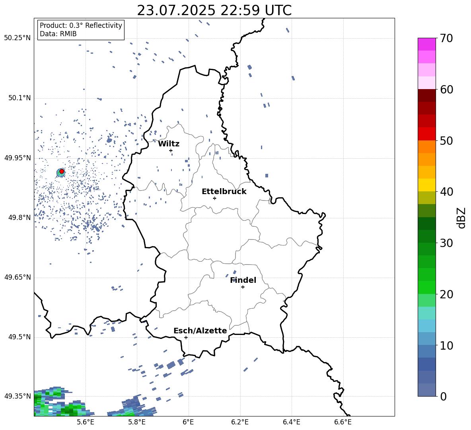Click the dark red colorbar segment below 60

[x=426, y=95]
